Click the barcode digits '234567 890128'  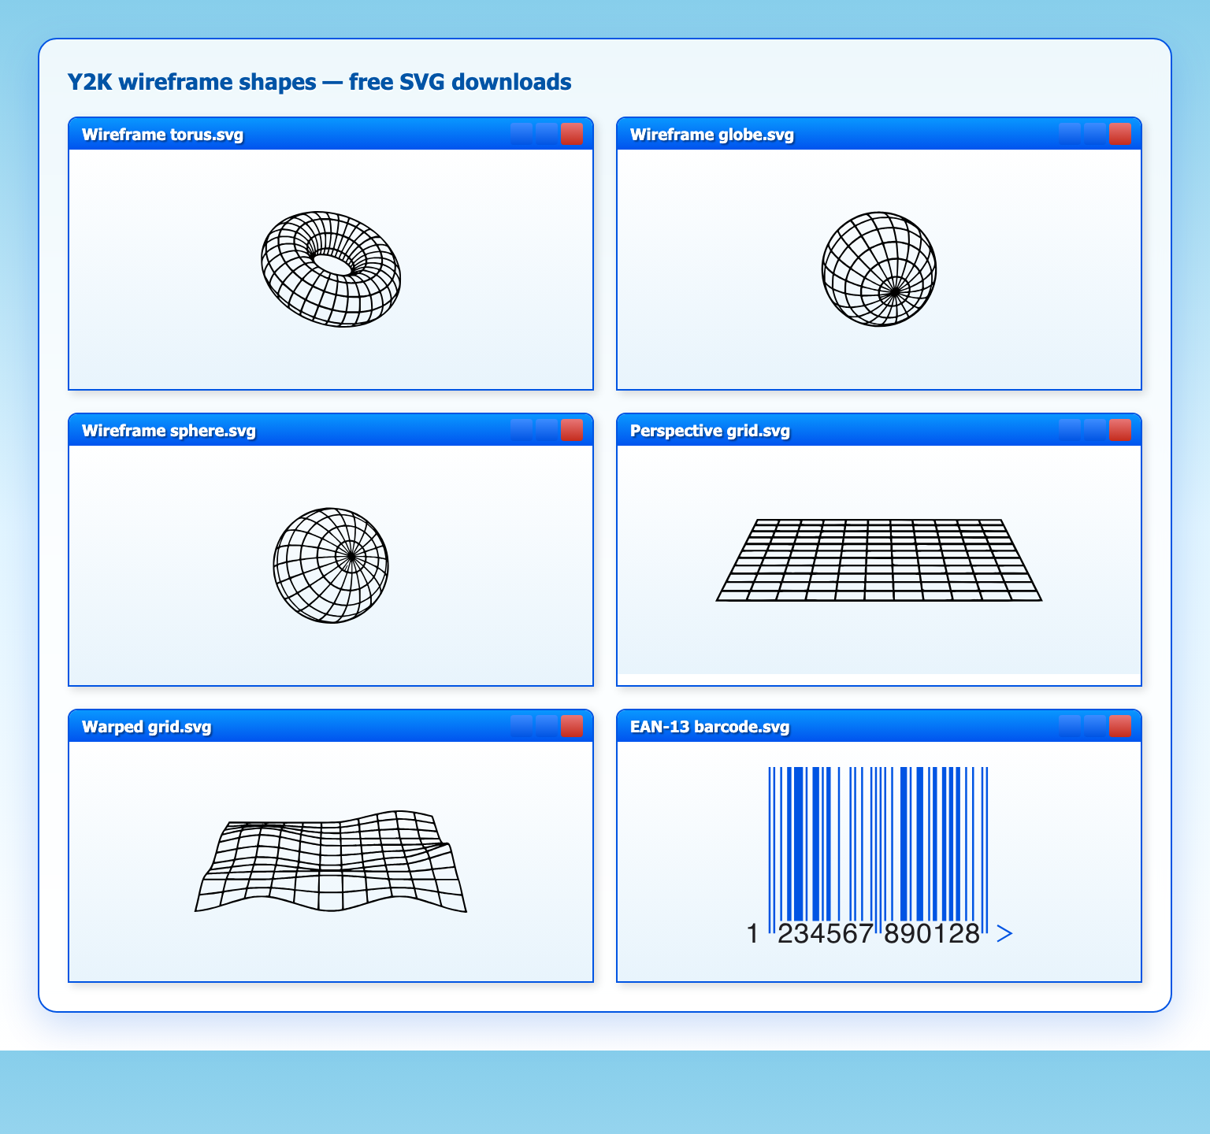click(879, 934)
